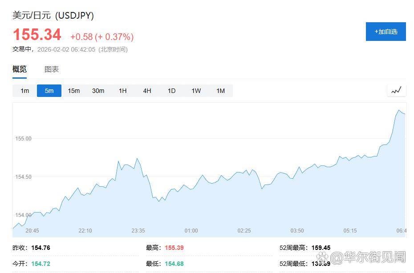
Task: Click the 最高 155.39 high value
Action: click(174, 248)
